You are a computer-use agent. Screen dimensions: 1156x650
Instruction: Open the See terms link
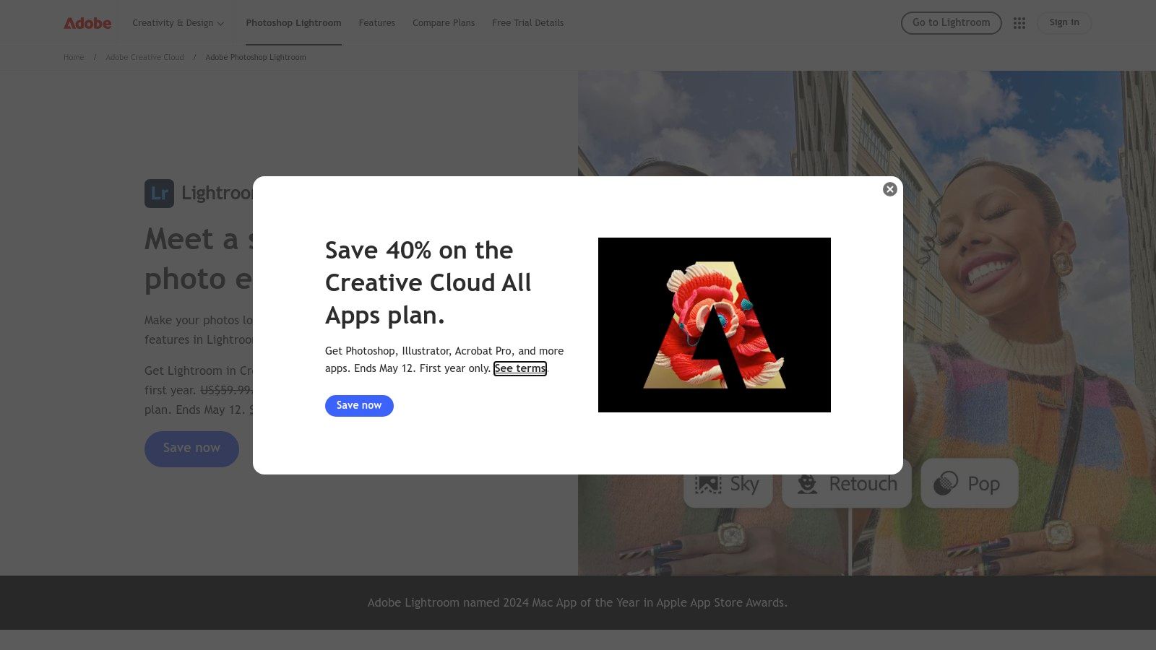[520, 368]
